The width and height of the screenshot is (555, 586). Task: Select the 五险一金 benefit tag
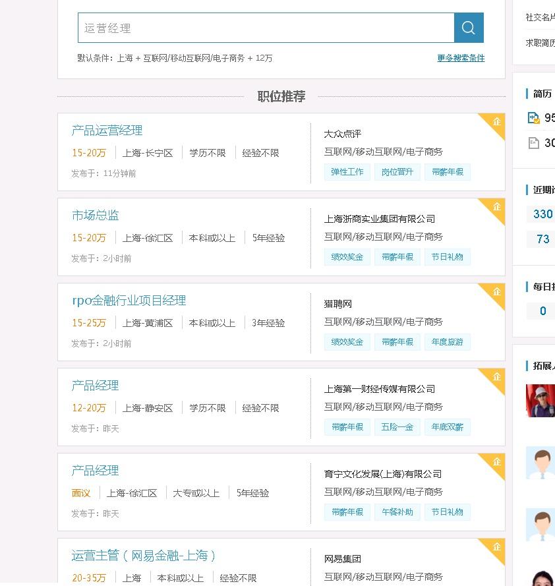coord(397,427)
